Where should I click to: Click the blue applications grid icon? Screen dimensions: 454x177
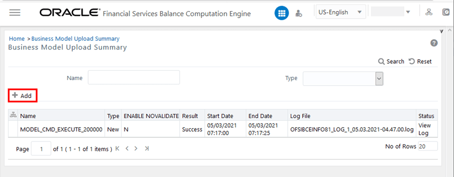[282, 13]
